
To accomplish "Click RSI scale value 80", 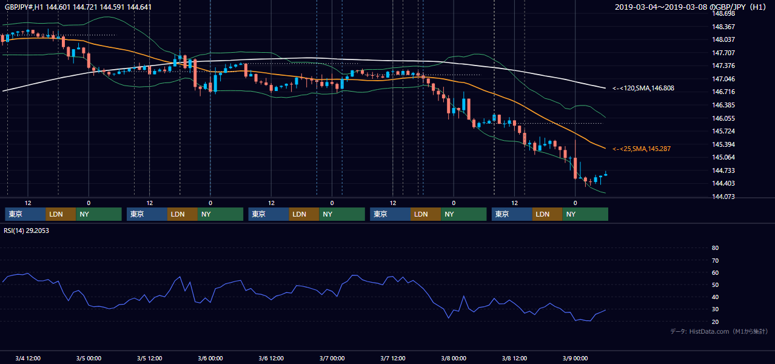I will pyautogui.click(x=715, y=248).
